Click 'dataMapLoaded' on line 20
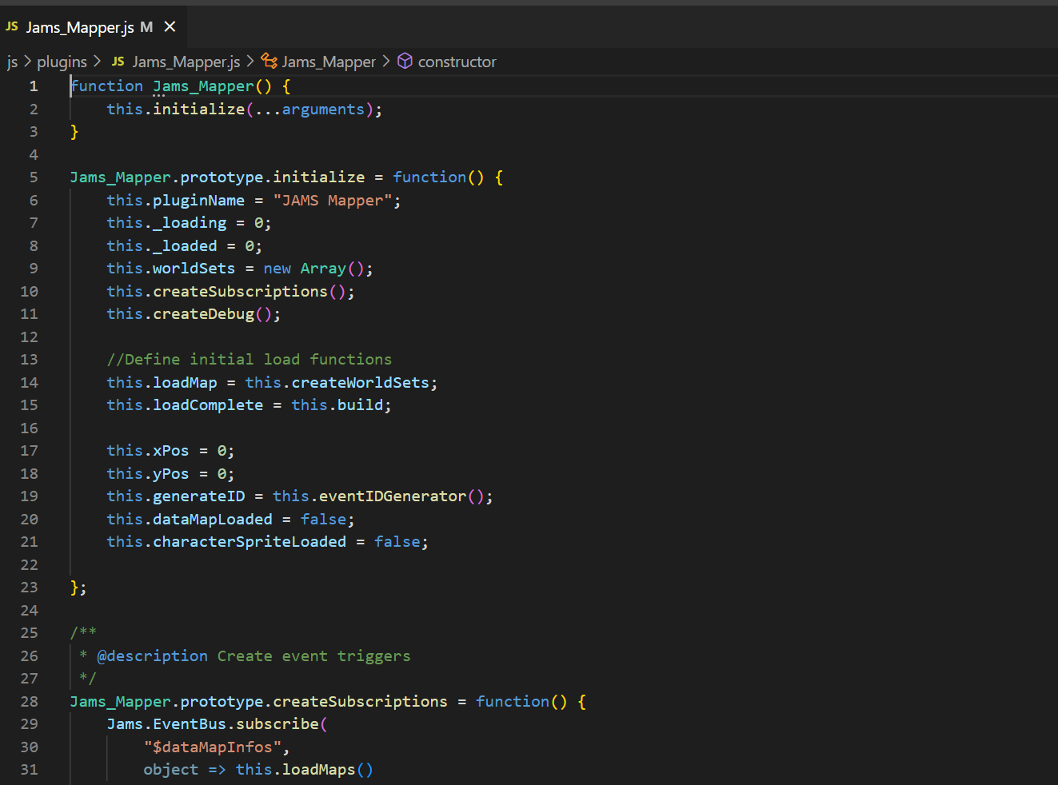 [213, 520]
